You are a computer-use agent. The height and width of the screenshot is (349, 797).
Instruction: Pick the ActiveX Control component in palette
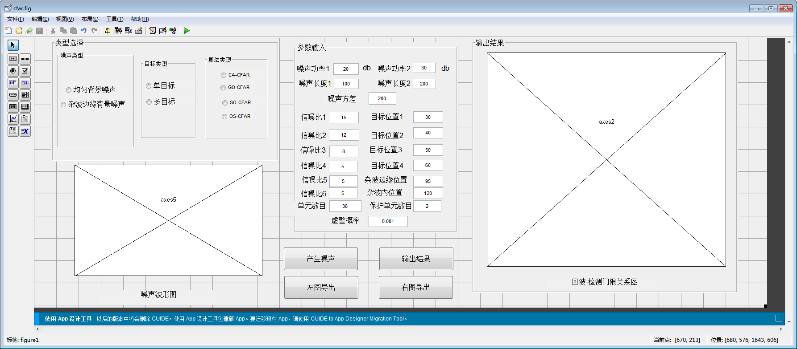click(x=25, y=131)
